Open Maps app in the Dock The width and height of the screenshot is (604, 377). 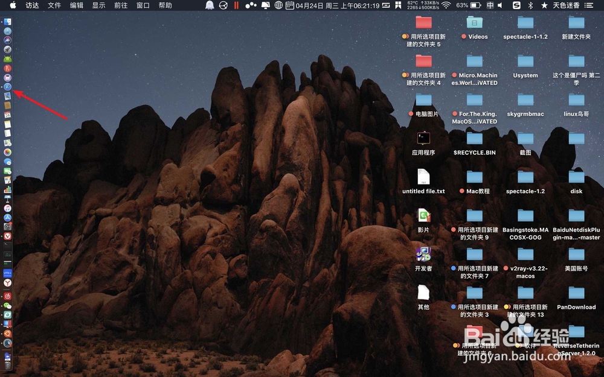[7, 143]
